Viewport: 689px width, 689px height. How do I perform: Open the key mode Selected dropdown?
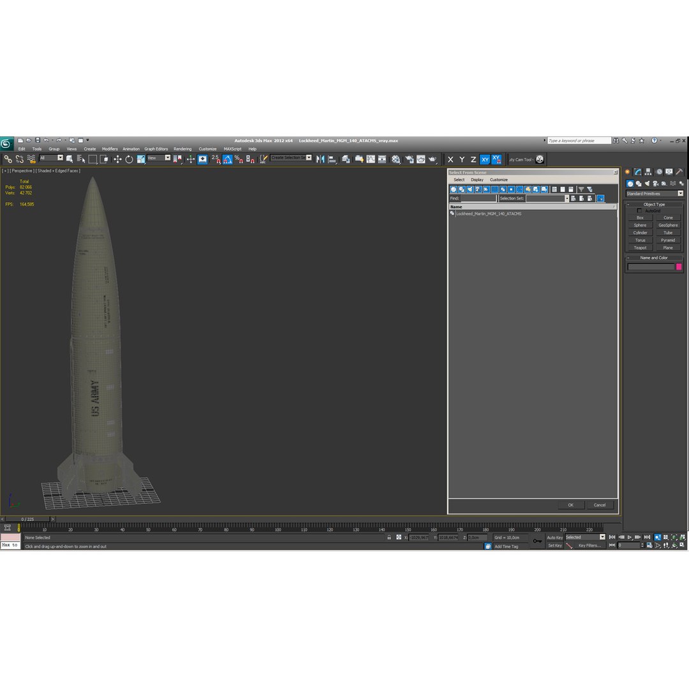click(585, 537)
